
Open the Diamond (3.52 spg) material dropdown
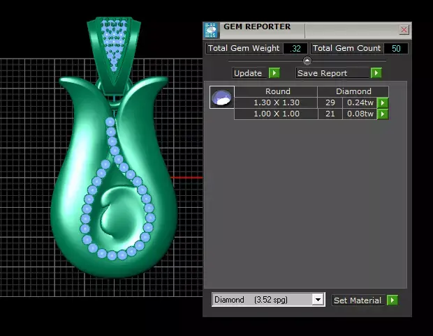[x=318, y=300]
